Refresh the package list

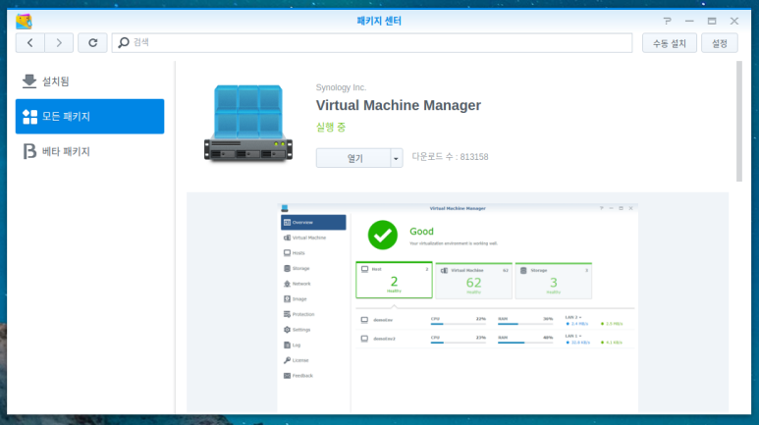point(92,43)
